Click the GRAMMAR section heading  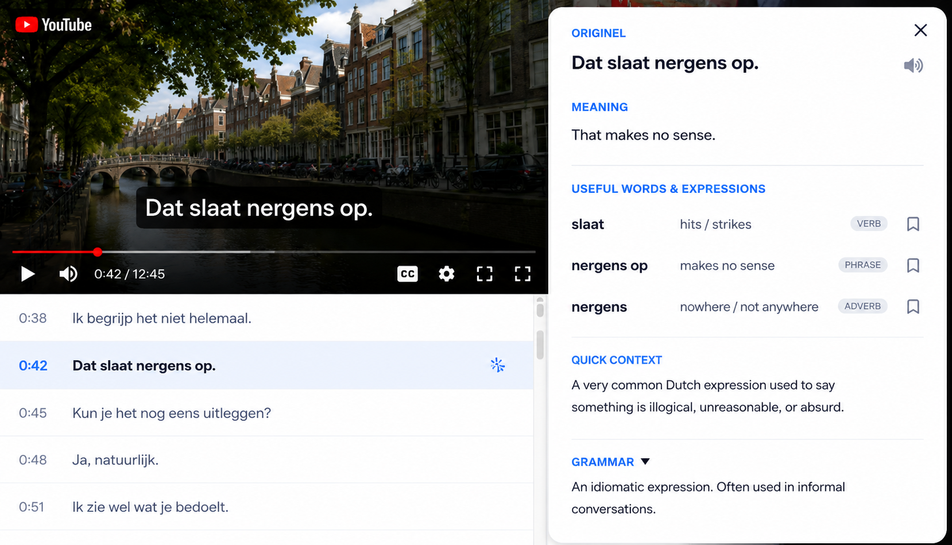point(602,462)
